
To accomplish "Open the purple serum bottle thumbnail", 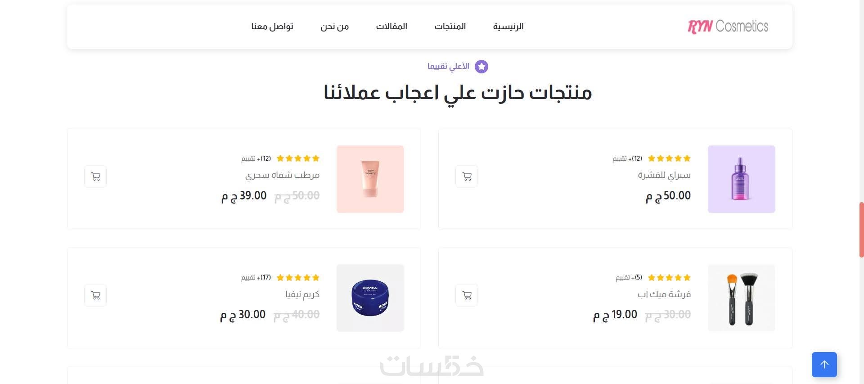I will coord(741,179).
